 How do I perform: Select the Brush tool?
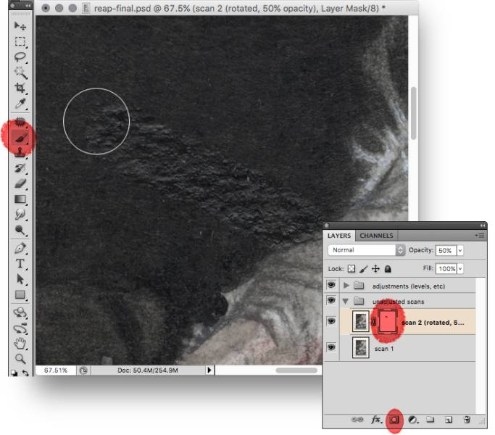[x=20, y=136]
